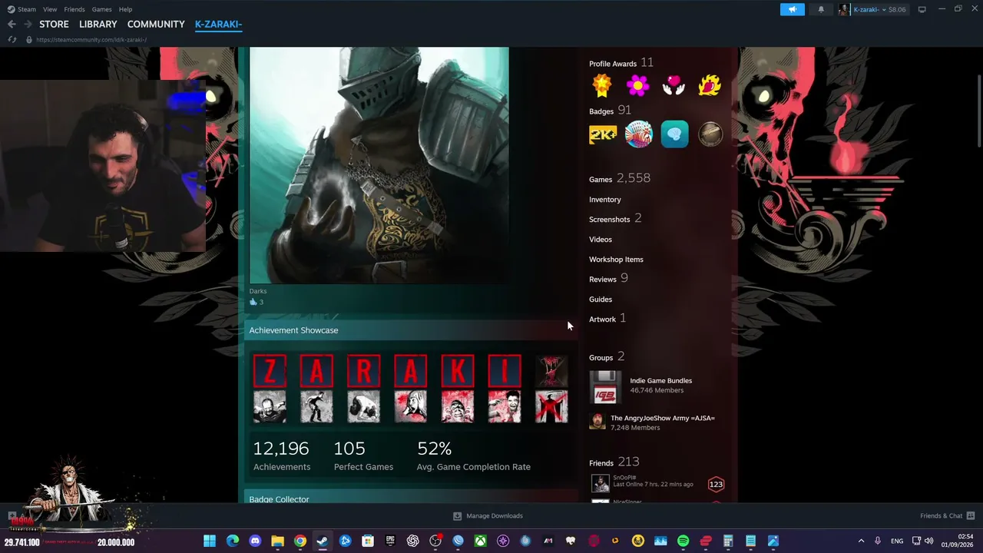Click the flaming chili pepper profile award
Image resolution: width=983 pixels, height=553 pixels.
(710, 85)
